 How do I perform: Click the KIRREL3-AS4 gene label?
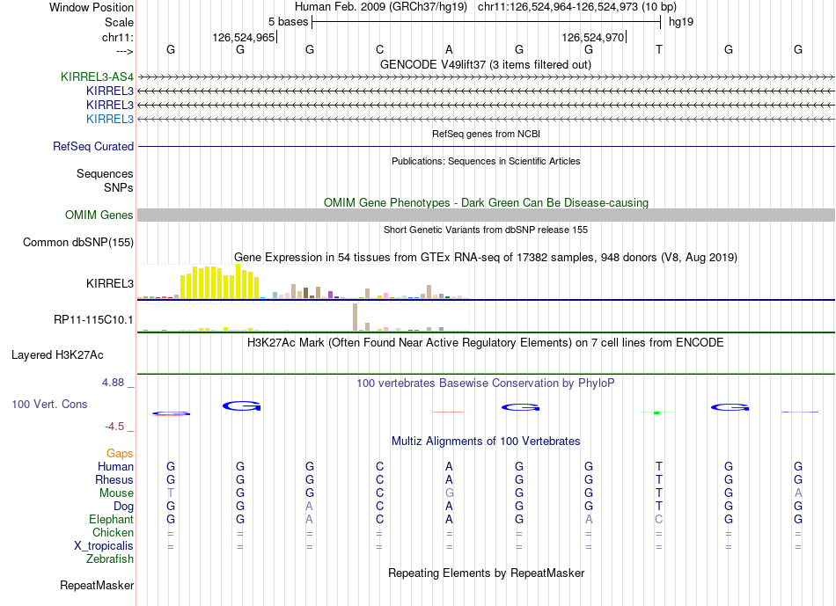point(97,77)
